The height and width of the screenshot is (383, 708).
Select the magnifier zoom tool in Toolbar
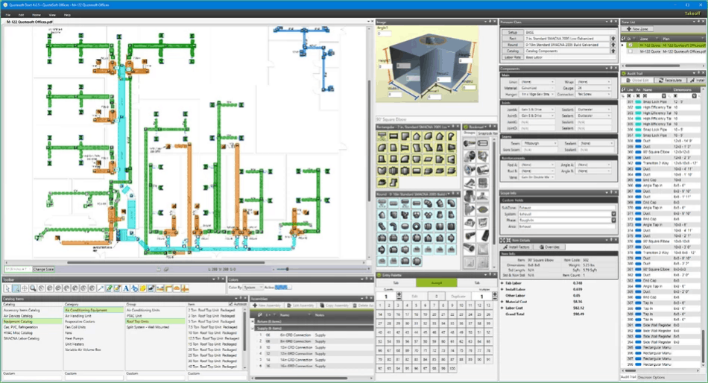pyautogui.click(x=32, y=288)
